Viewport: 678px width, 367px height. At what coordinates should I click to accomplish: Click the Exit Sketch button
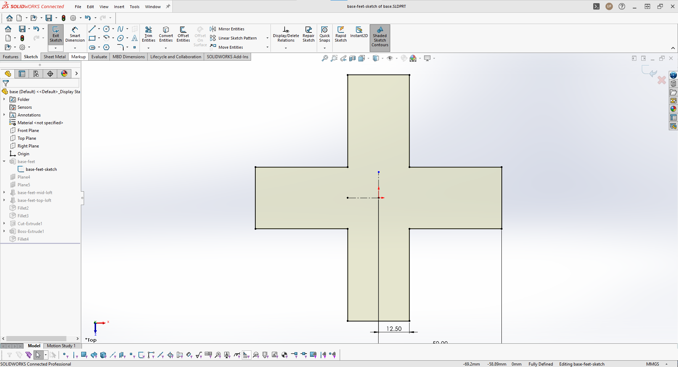55,35
